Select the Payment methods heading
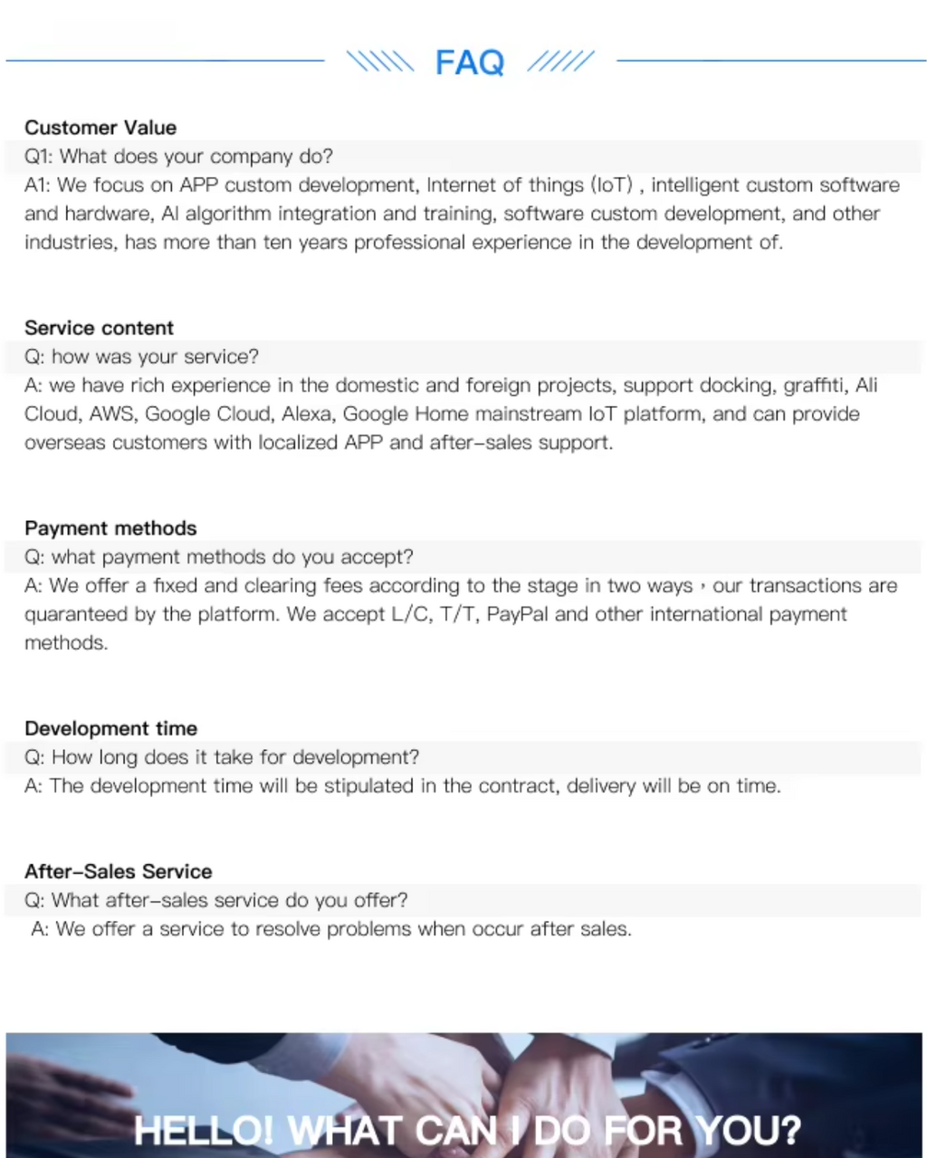The width and height of the screenshot is (927, 1158). coord(110,528)
